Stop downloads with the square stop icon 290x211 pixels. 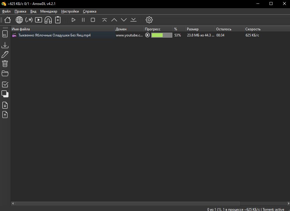click(x=93, y=20)
